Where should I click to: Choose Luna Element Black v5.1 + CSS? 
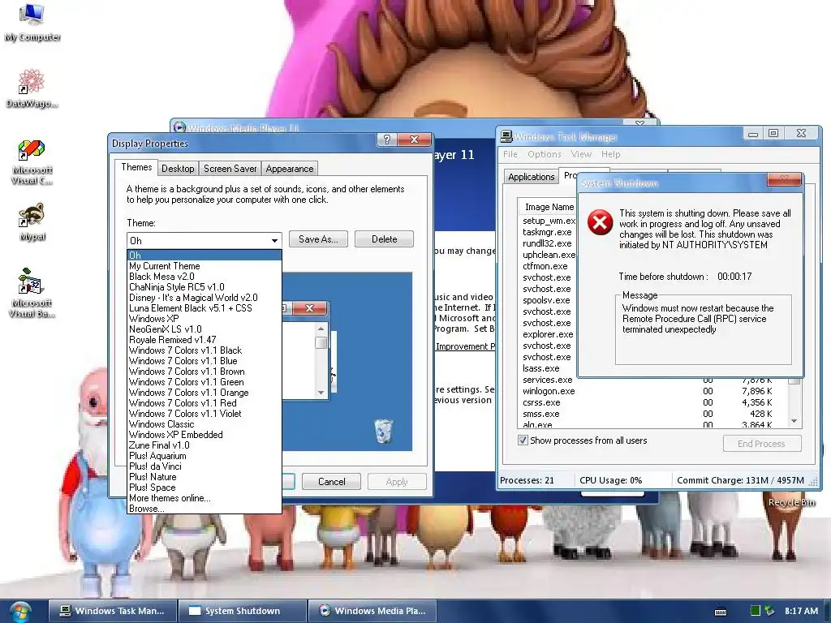point(204,308)
